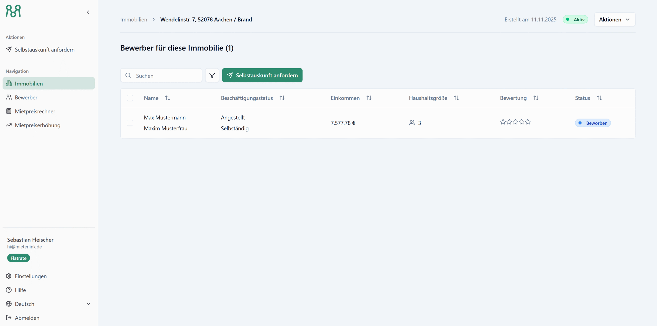Sort by Haushaltsgröße column arrows
The width and height of the screenshot is (657, 326).
tap(456, 98)
